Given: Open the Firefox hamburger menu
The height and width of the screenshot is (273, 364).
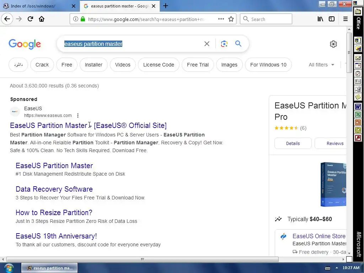Looking at the screenshot, I should coord(346,19).
